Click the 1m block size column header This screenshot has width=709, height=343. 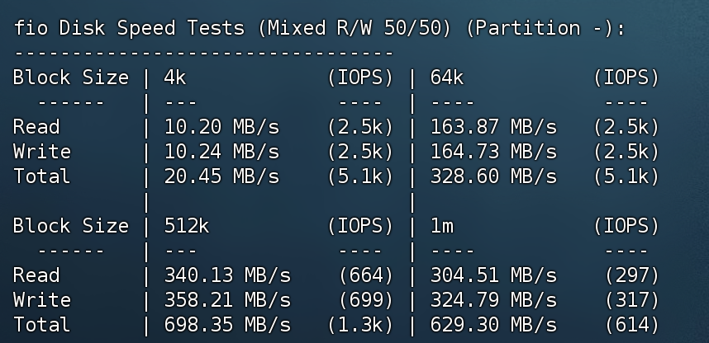point(442,226)
